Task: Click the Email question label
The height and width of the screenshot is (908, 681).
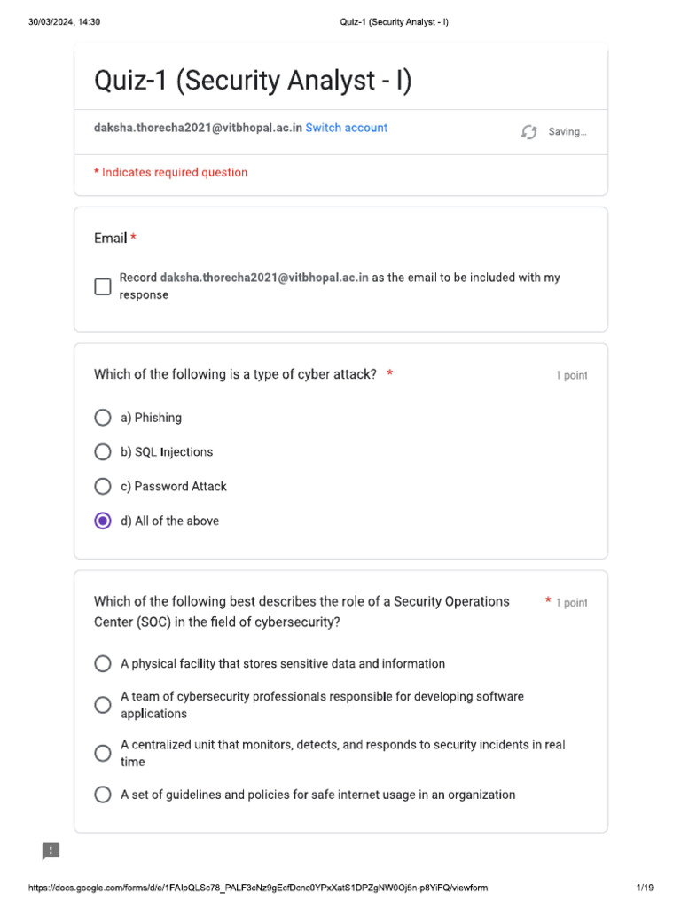Action: [111, 239]
